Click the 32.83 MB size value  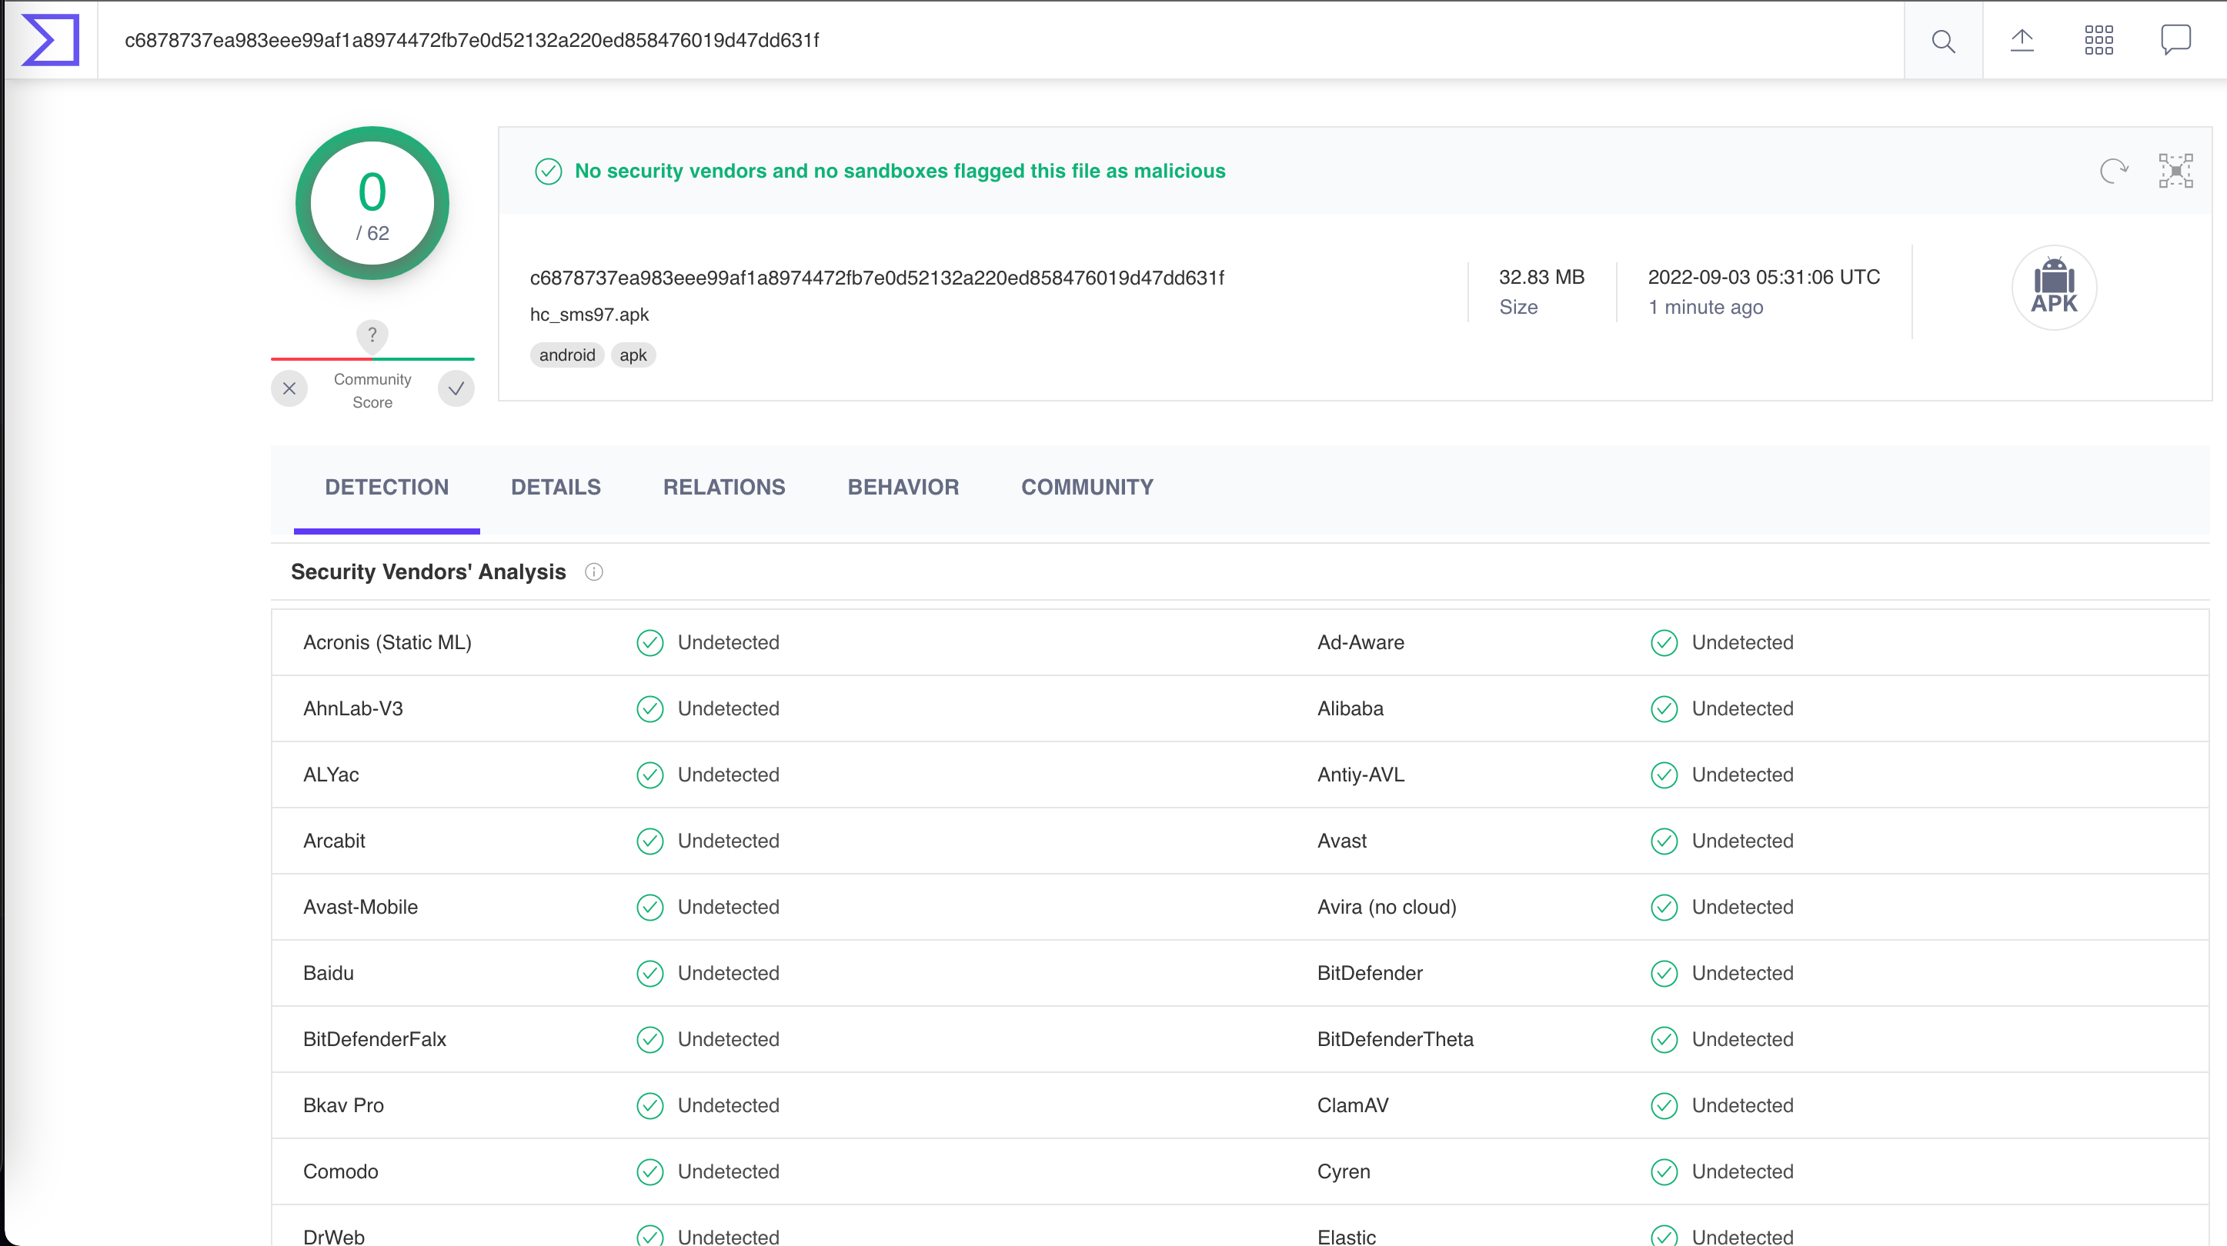point(1541,278)
